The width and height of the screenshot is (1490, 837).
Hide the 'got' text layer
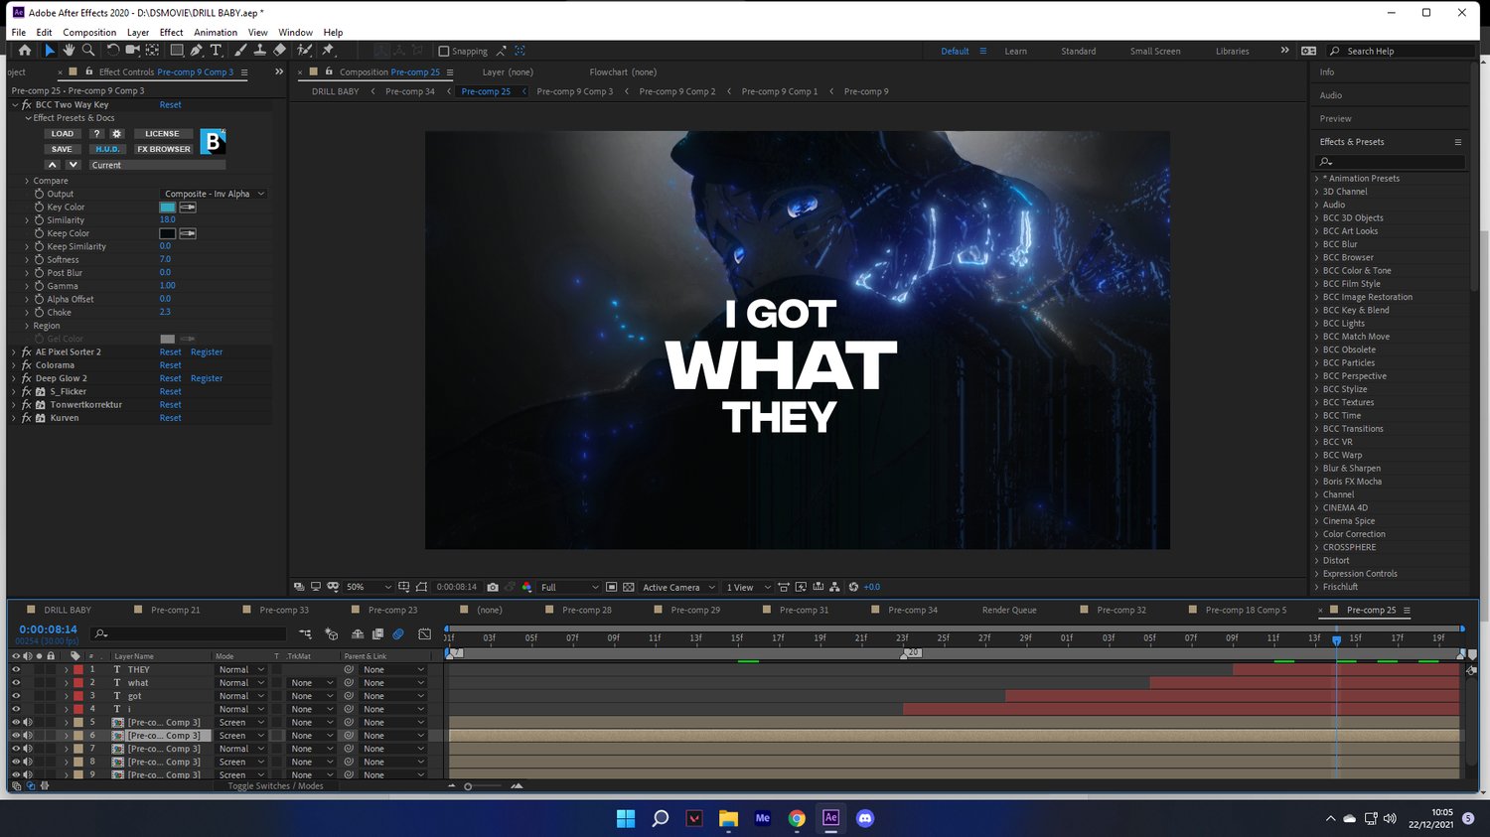16,696
